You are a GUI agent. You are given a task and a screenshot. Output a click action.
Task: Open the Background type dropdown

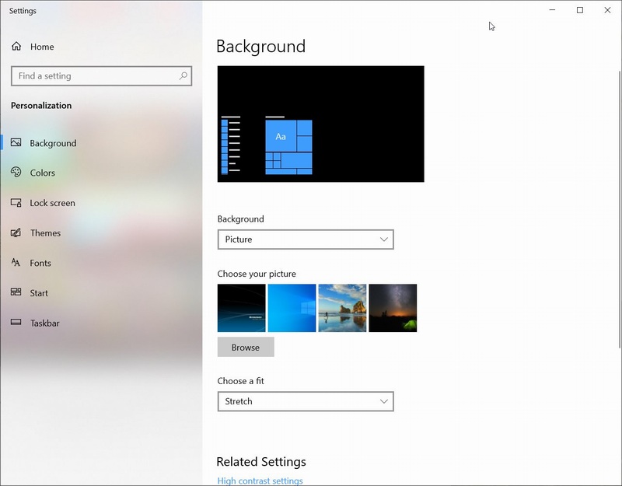306,239
